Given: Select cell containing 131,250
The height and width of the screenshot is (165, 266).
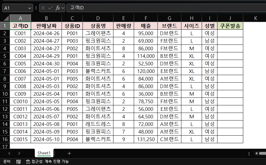Looking at the screenshot, I should click(146, 139).
